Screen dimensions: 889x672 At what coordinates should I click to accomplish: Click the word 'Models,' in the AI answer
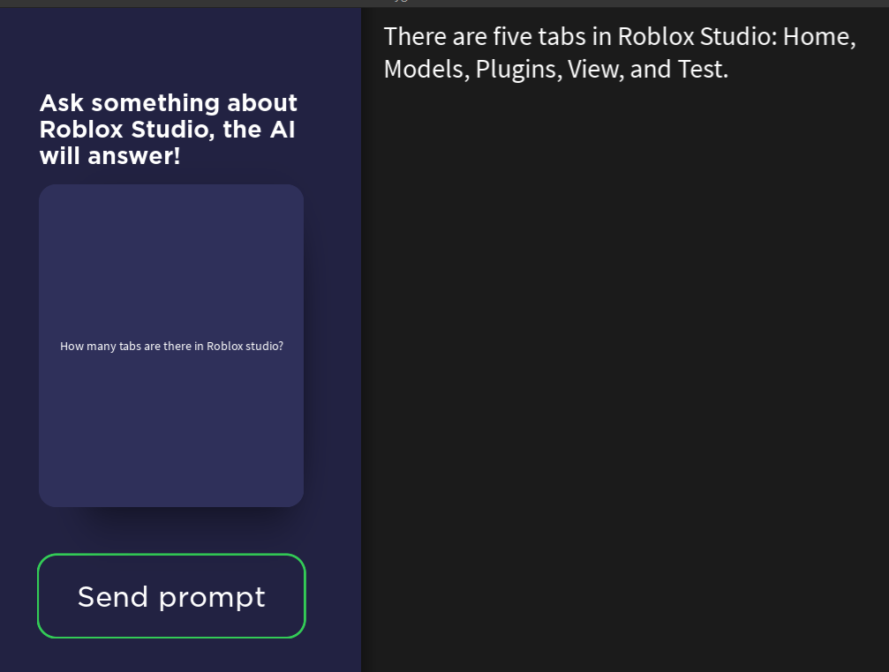426,69
